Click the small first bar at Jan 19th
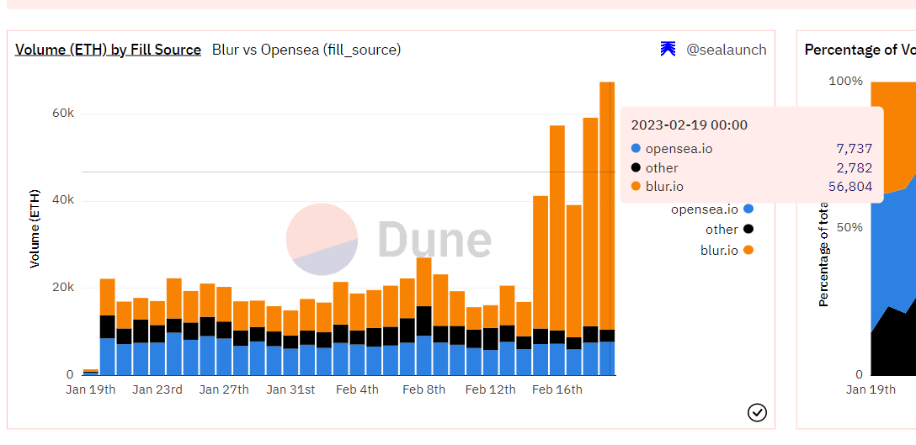This screenshot has height=445, width=916. (91, 372)
